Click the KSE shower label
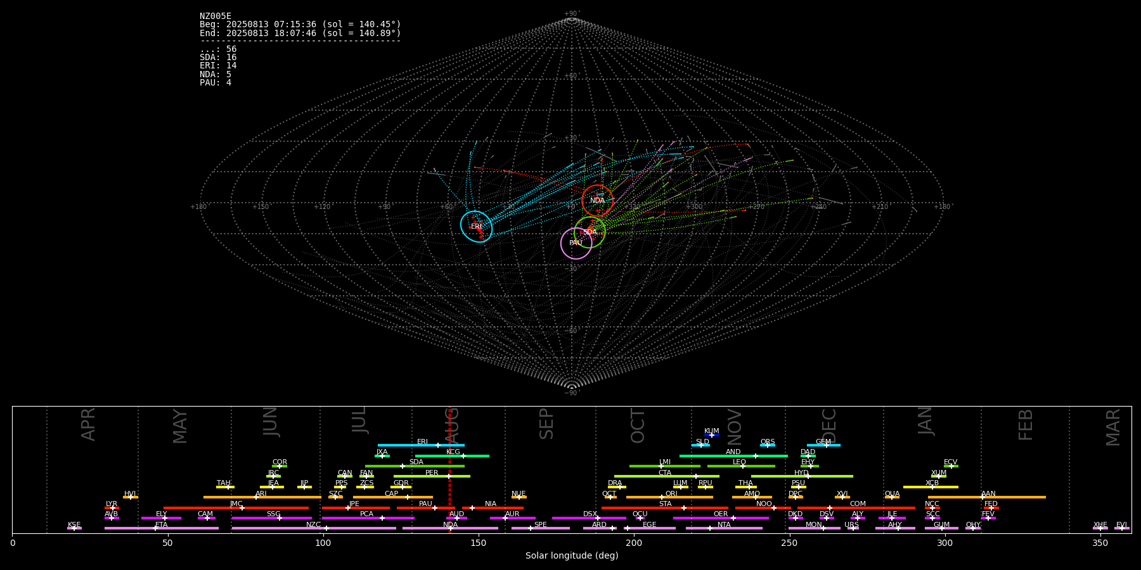Viewport: 1141px width, 570px height. pyautogui.click(x=74, y=525)
